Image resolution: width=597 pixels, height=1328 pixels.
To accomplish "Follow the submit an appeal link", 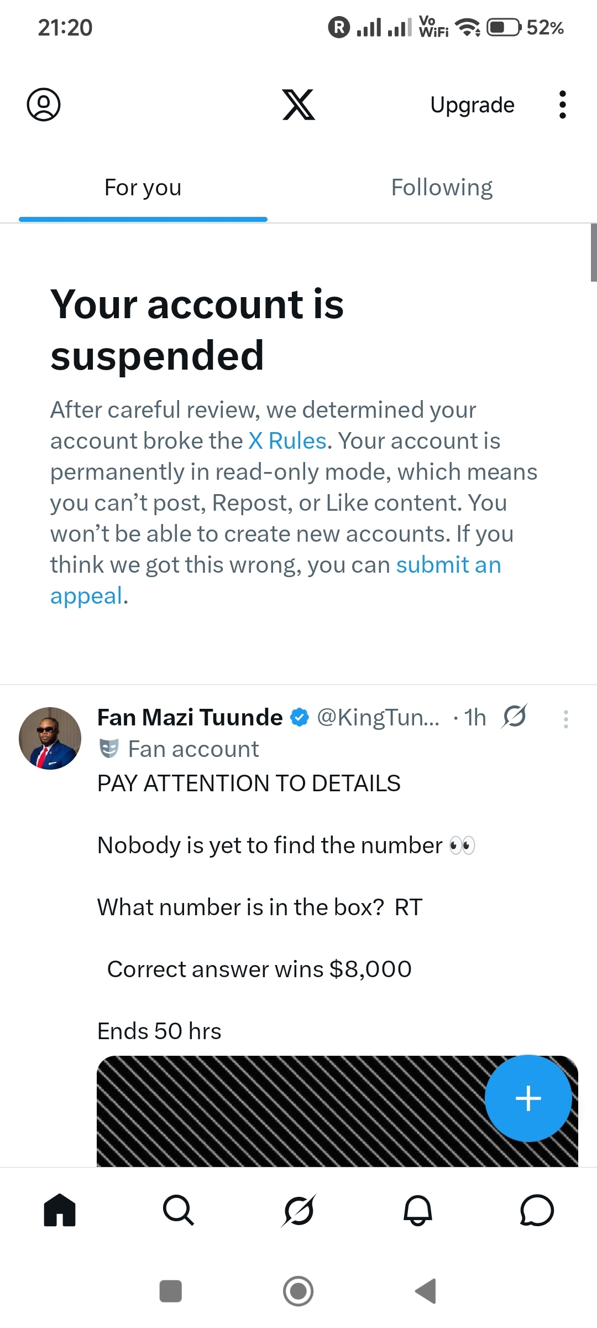I will click(x=448, y=565).
